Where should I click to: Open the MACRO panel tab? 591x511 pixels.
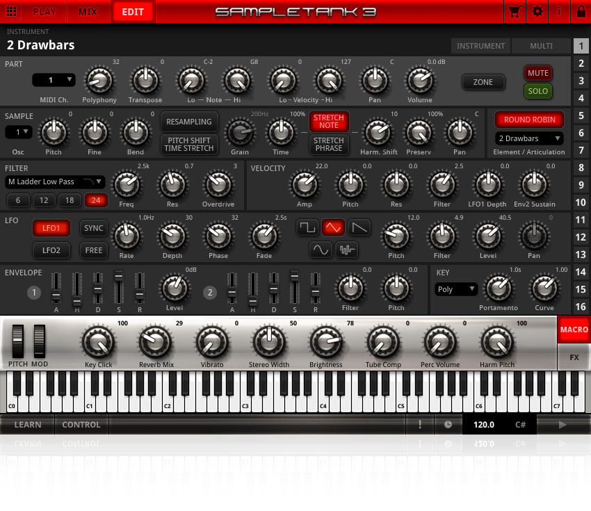coord(574,330)
